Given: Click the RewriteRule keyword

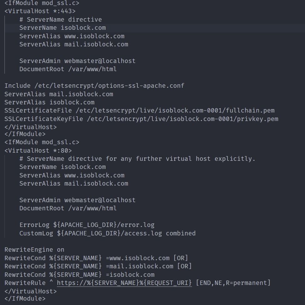Looking at the screenshot, I should pyautogui.click(x=25, y=283).
